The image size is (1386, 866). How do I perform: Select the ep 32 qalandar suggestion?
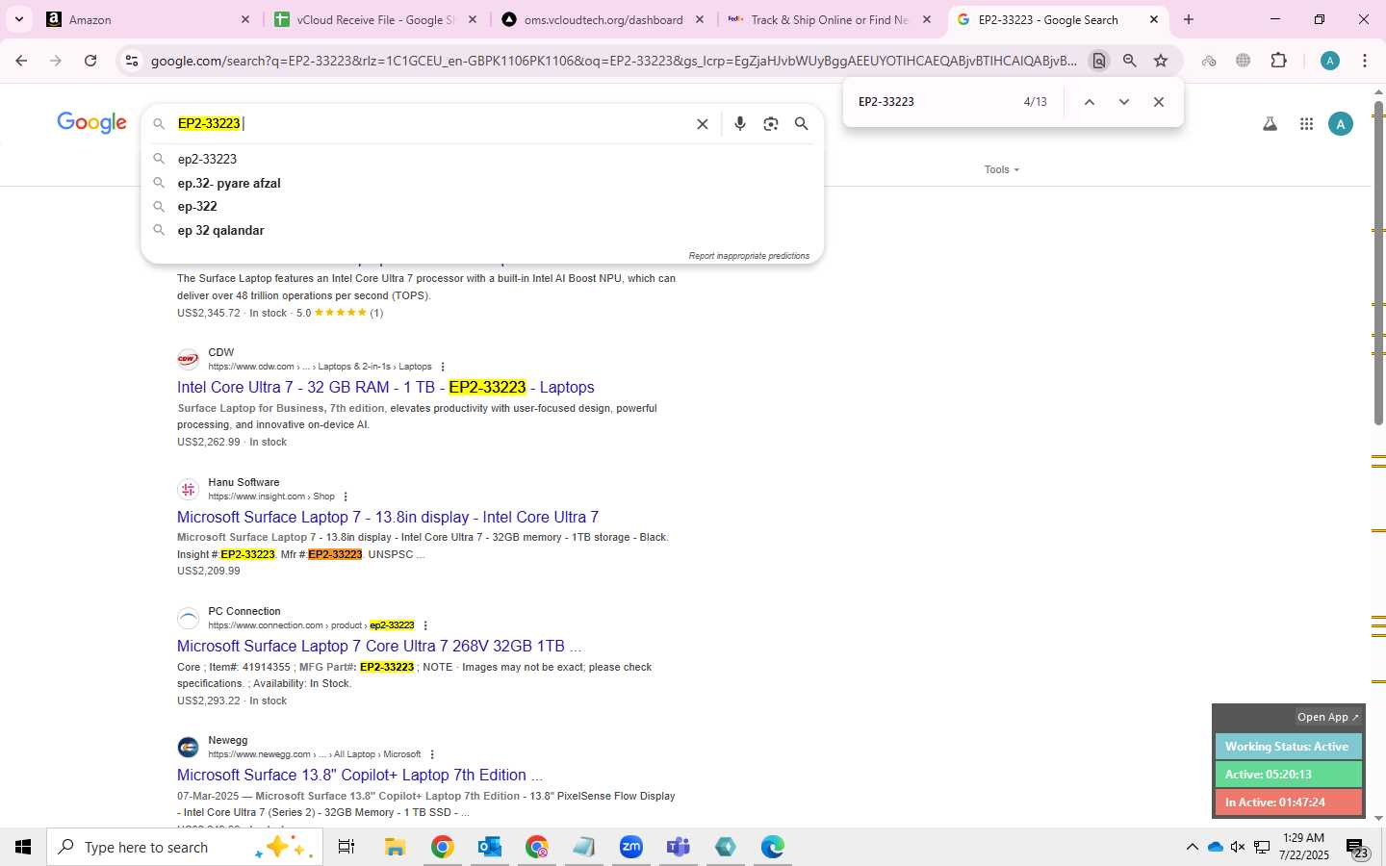click(x=481, y=230)
